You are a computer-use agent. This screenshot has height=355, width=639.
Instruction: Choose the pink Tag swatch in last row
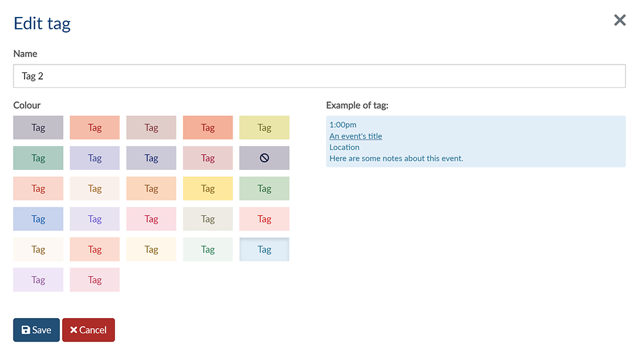click(x=95, y=280)
